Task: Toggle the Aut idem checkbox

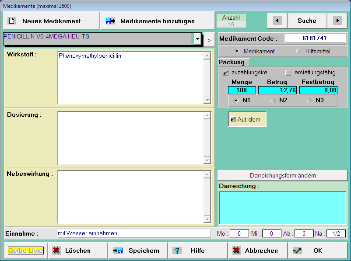Action: [x=233, y=119]
